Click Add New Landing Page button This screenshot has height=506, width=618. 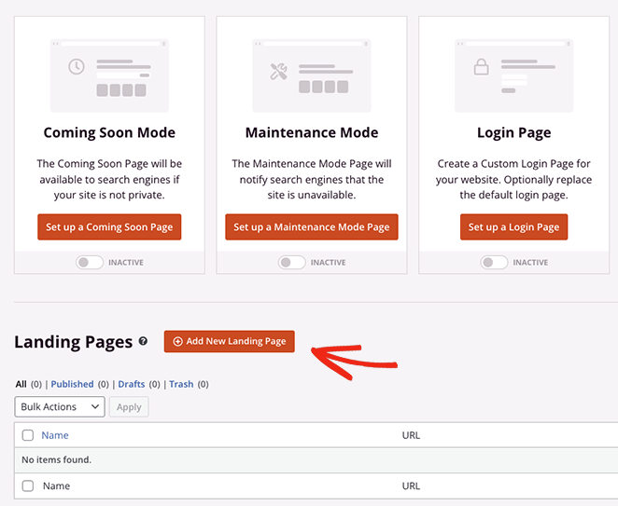tap(230, 342)
